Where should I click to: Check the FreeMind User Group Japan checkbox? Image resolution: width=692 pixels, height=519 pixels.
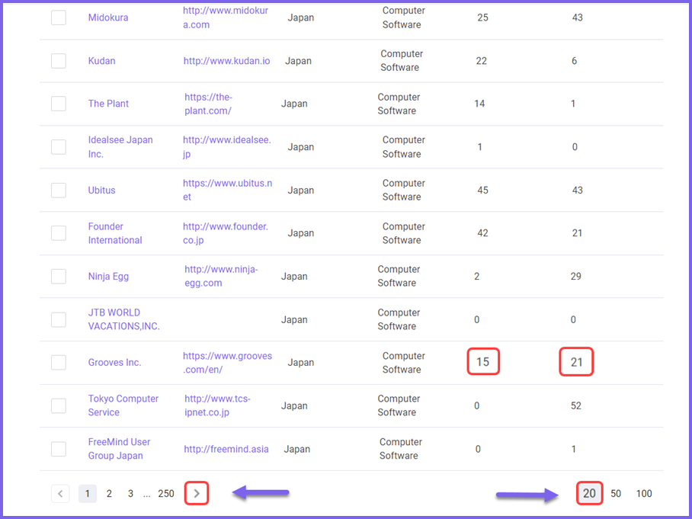59,449
